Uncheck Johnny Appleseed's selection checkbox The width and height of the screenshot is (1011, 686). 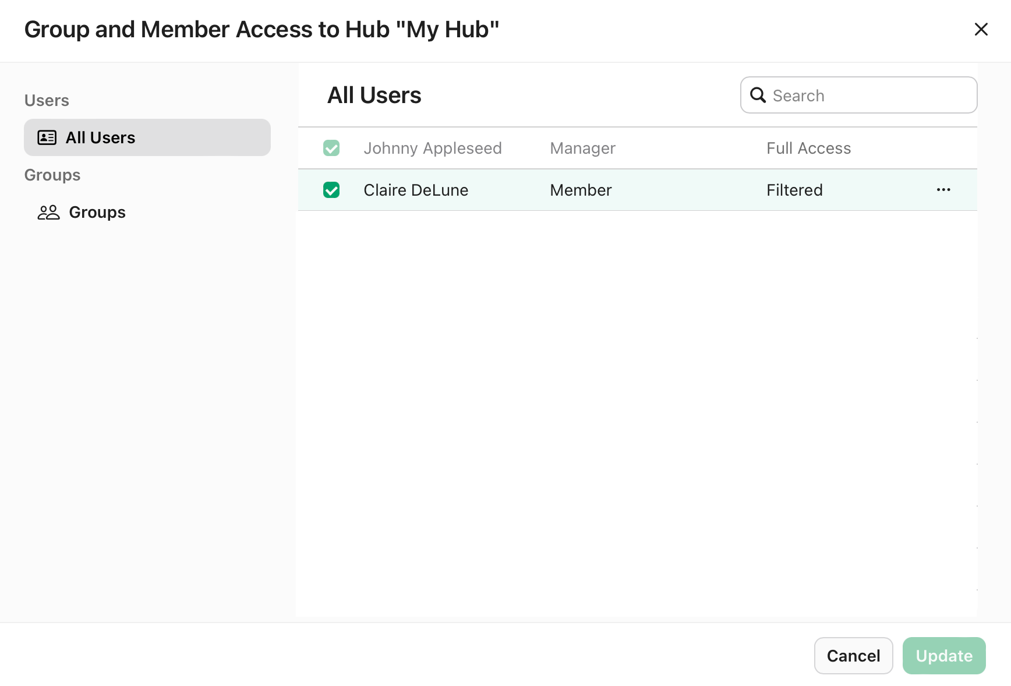click(331, 148)
